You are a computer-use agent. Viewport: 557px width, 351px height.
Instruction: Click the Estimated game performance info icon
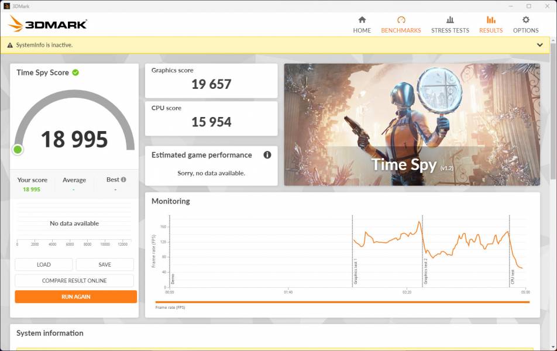coord(267,155)
